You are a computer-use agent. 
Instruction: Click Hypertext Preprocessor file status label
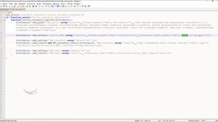pyautogui.click(x=8, y=121)
